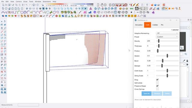This screenshot has height=108, width=192.
Task: Click the SVG export icon
Action: [x=131, y=9]
